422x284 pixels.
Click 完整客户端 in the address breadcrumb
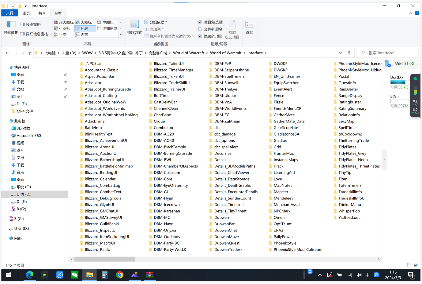(158, 53)
